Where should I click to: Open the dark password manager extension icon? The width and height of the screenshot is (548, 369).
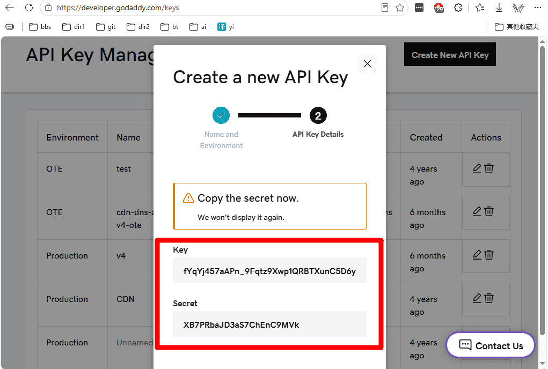click(x=419, y=8)
